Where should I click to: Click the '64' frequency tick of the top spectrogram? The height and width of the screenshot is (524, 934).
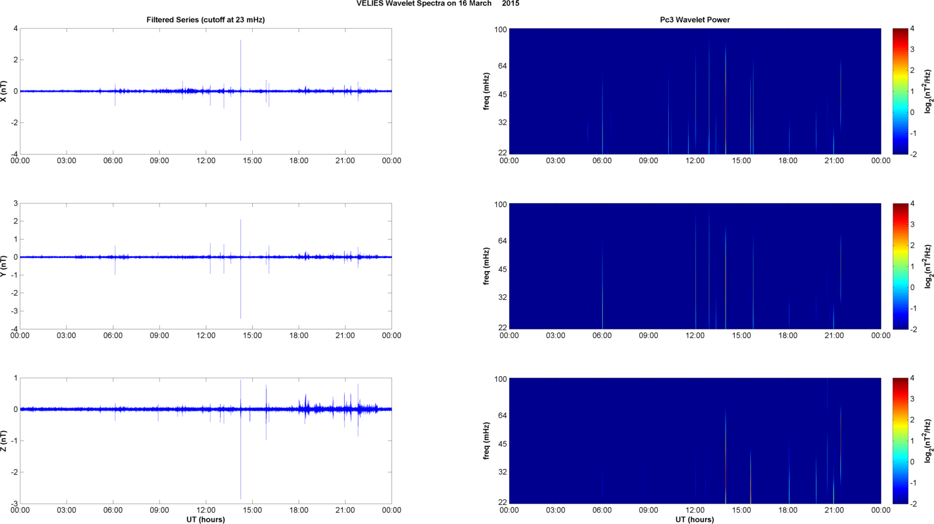coord(502,66)
